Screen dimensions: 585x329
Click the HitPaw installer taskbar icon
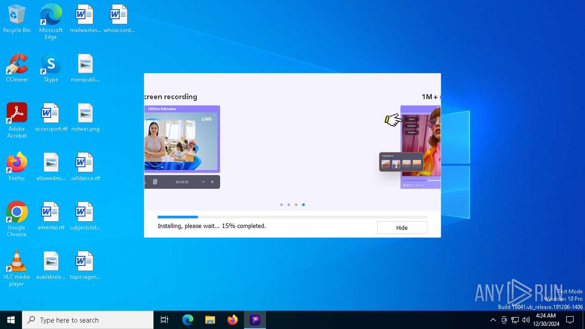point(255,320)
